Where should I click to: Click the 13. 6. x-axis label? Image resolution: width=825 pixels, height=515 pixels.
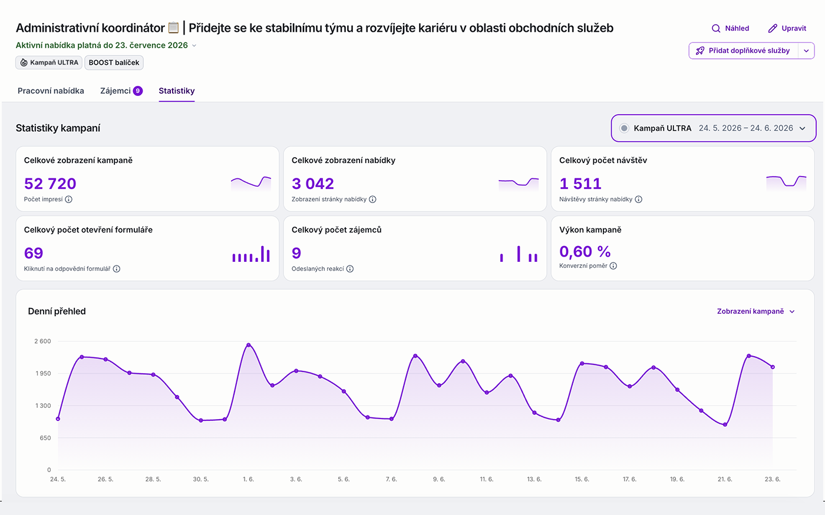click(x=534, y=479)
